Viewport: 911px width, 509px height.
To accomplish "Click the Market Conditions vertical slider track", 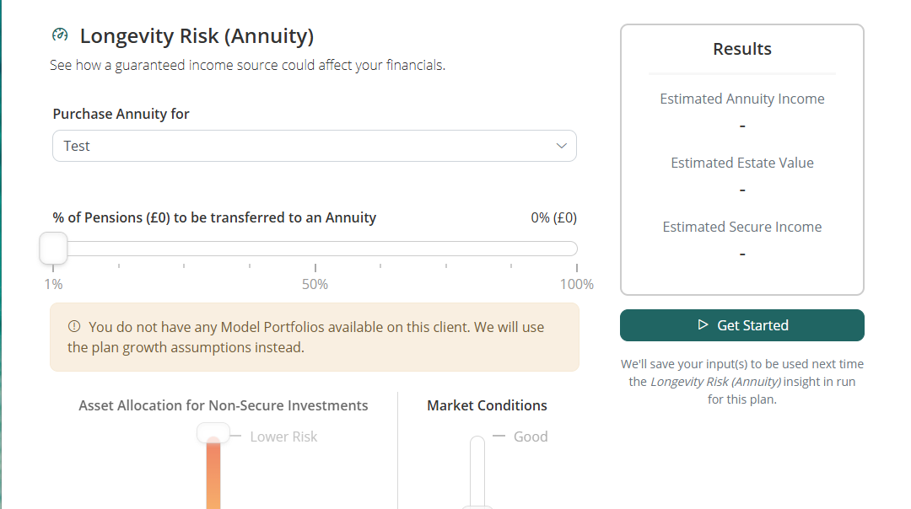I will click(x=477, y=470).
